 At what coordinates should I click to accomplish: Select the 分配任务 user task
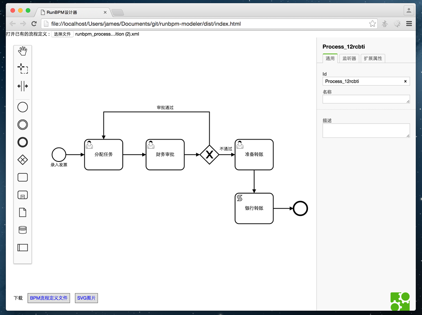click(104, 154)
